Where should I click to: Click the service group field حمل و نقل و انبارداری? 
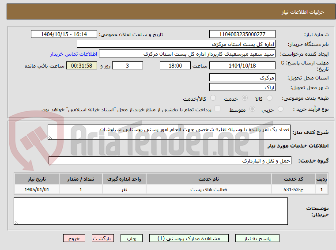pyautogui.click(x=170, y=160)
